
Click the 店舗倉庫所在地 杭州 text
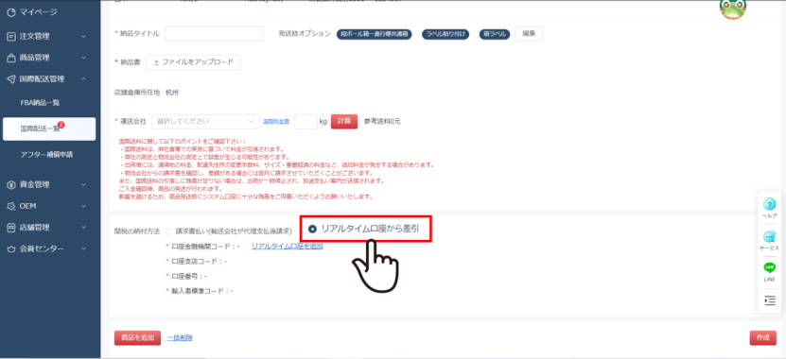coord(147,93)
